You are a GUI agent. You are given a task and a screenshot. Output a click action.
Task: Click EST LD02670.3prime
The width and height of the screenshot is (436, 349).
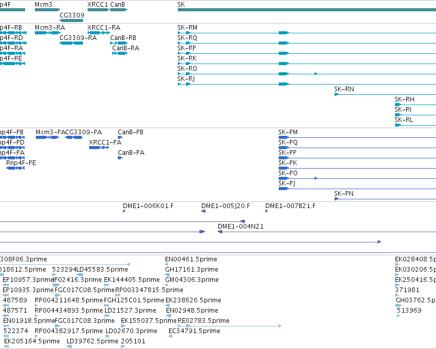pyautogui.click(x=131, y=331)
